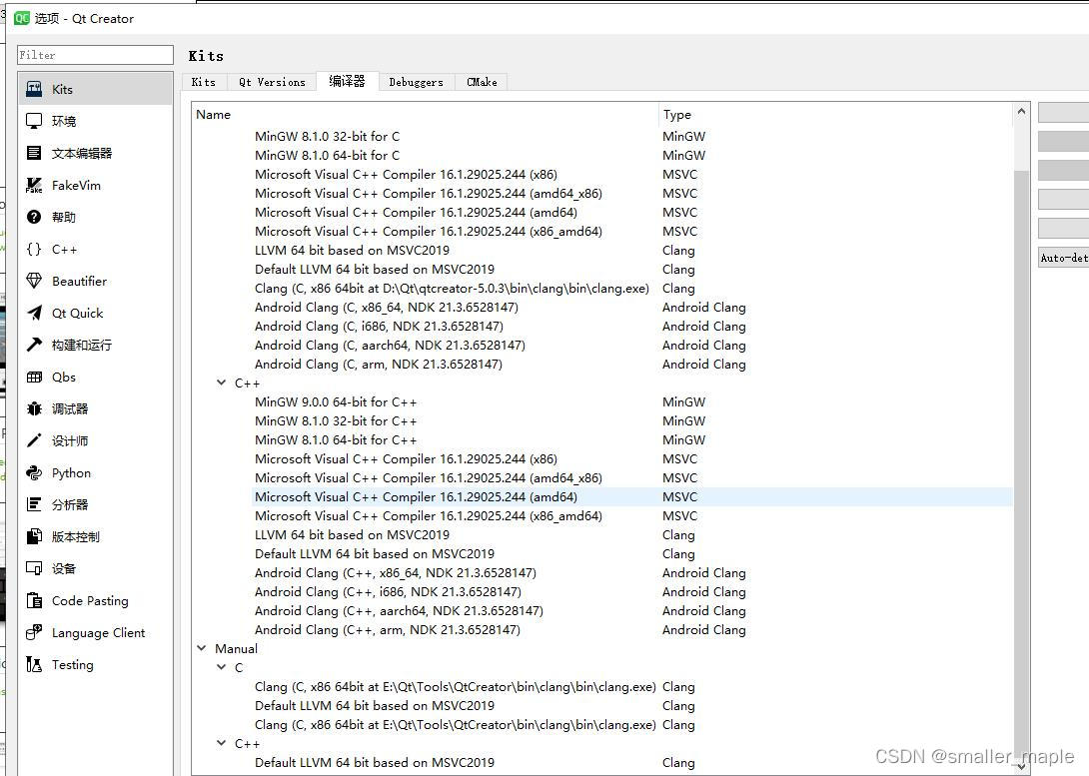Open the Beautifier diamond icon
Image resolution: width=1089 pixels, height=776 pixels.
[34, 281]
